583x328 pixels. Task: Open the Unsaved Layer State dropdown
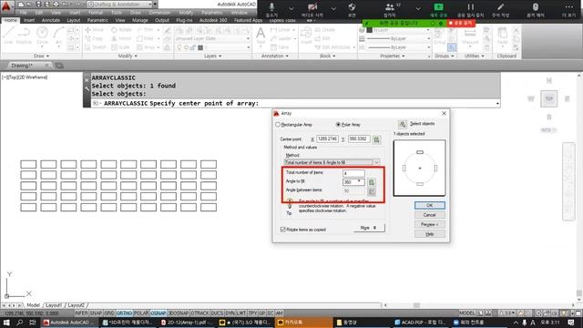(x=212, y=38)
